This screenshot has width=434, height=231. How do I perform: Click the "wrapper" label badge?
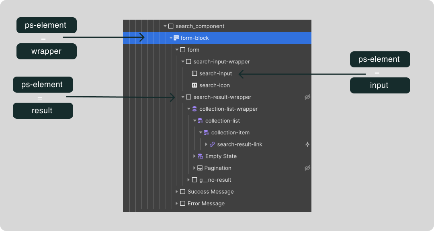point(46,51)
